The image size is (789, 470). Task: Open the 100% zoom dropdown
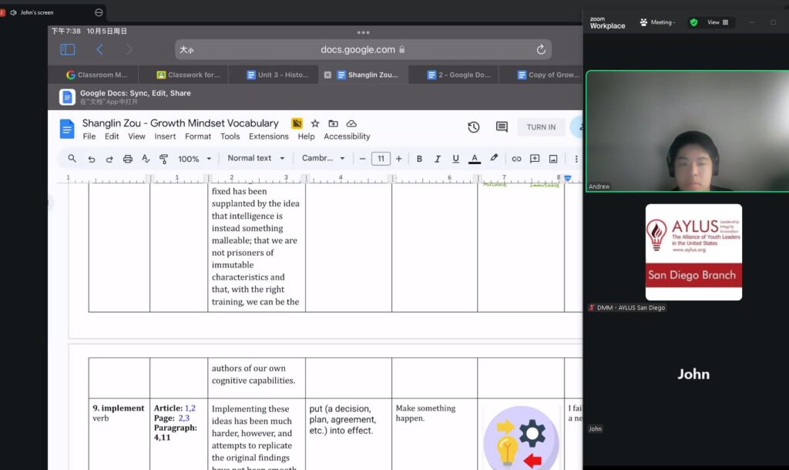pos(194,159)
